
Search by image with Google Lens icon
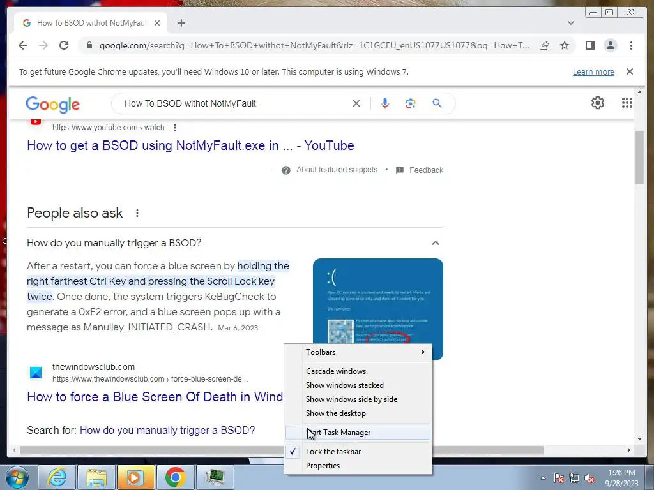(411, 103)
